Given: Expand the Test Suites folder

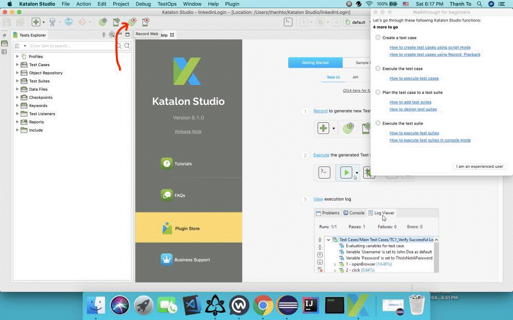Looking at the screenshot, I should point(17,81).
